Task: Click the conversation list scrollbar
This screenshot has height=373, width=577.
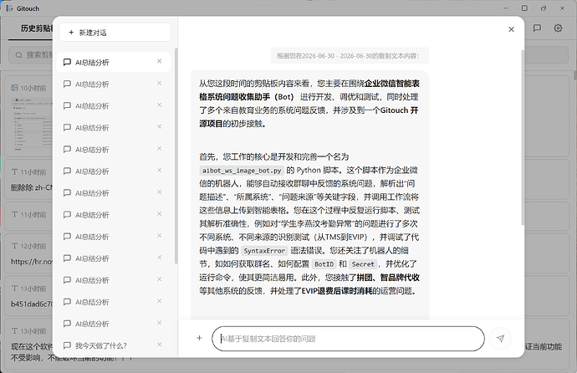Action: click(x=176, y=156)
